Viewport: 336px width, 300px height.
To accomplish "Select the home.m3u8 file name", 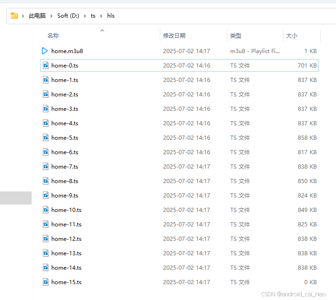I will click(x=67, y=51).
